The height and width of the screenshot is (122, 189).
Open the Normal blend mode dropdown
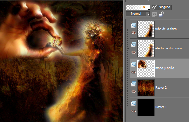coord(138,14)
